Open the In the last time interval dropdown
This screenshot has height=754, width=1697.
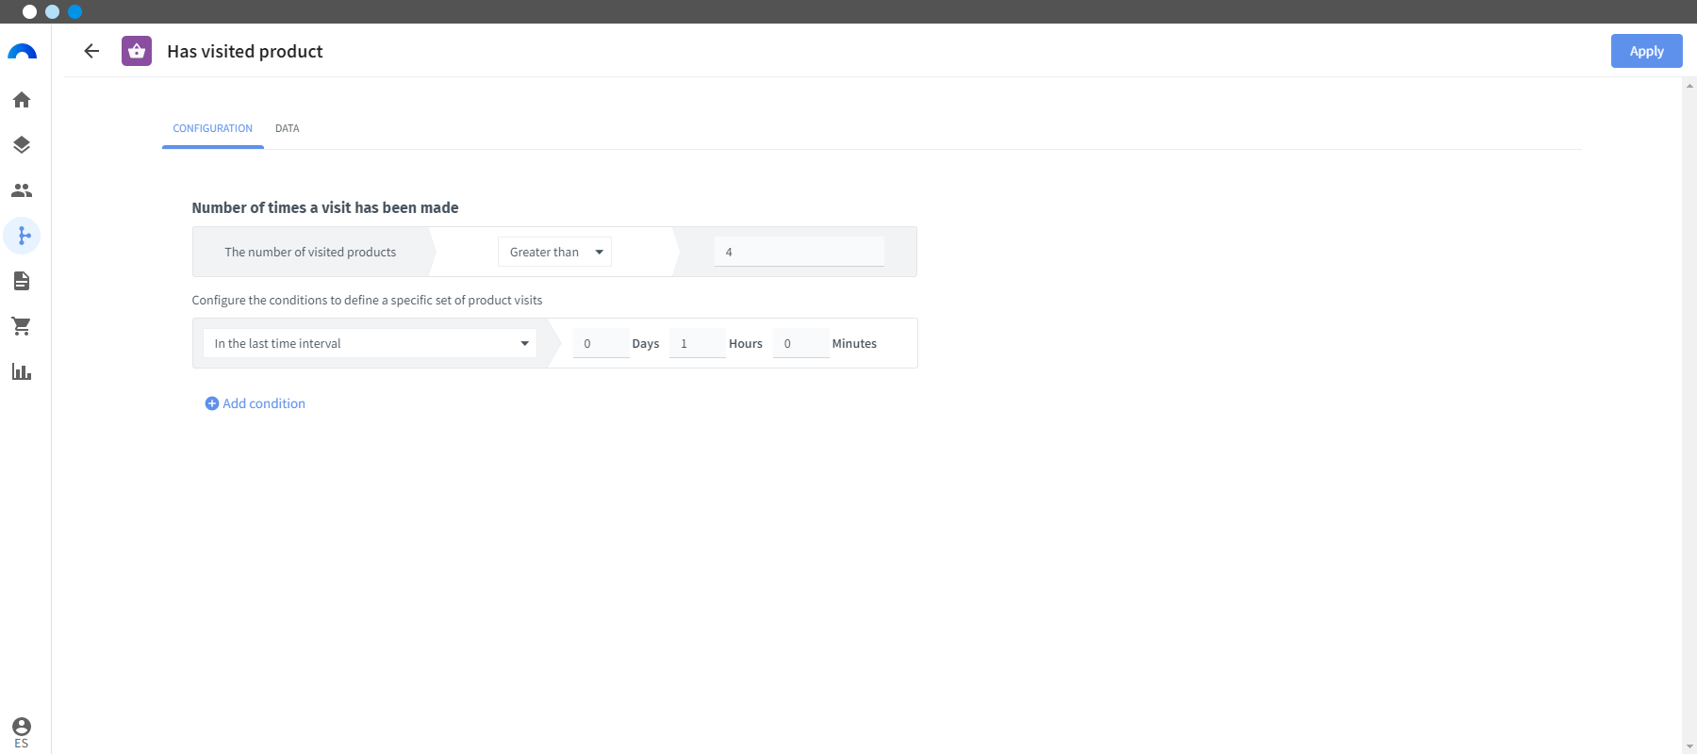point(371,343)
